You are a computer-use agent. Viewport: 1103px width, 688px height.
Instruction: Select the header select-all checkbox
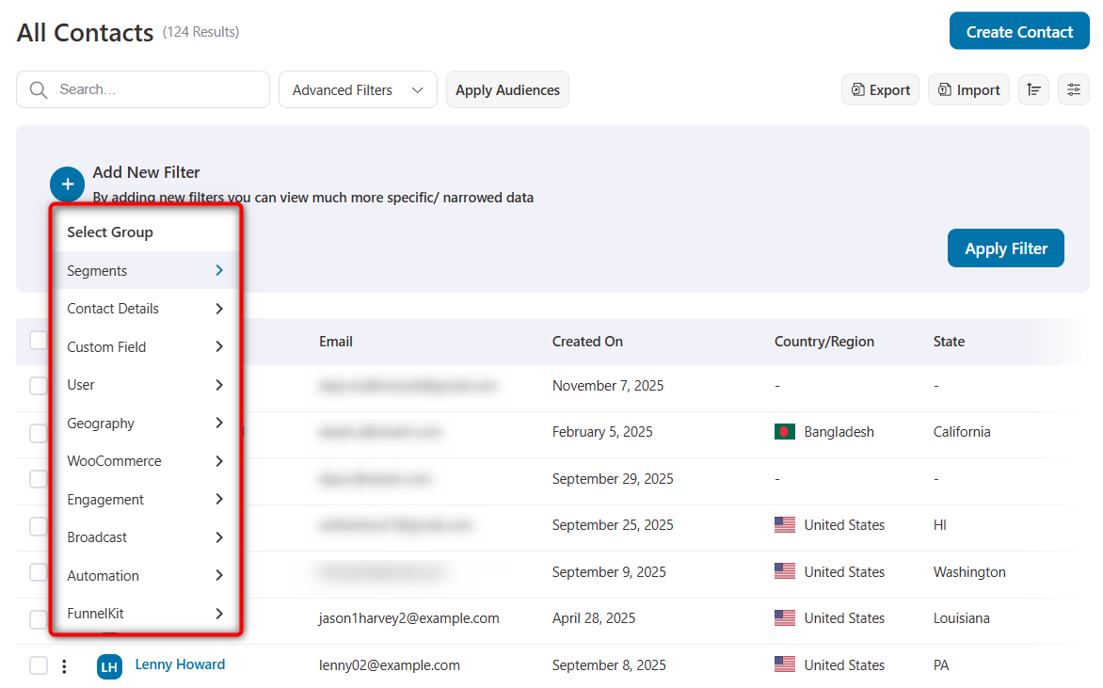coord(38,340)
